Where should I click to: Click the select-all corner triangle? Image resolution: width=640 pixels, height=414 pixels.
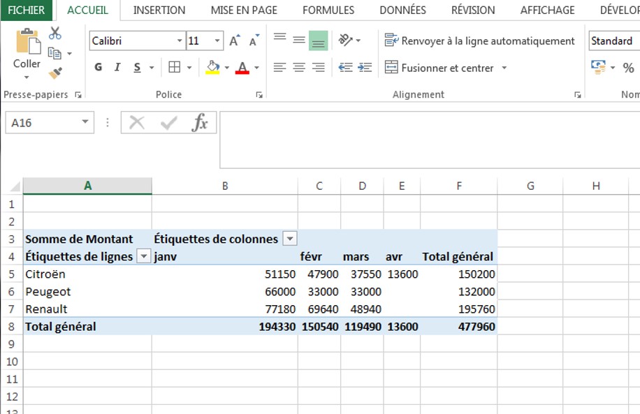[x=15, y=187]
